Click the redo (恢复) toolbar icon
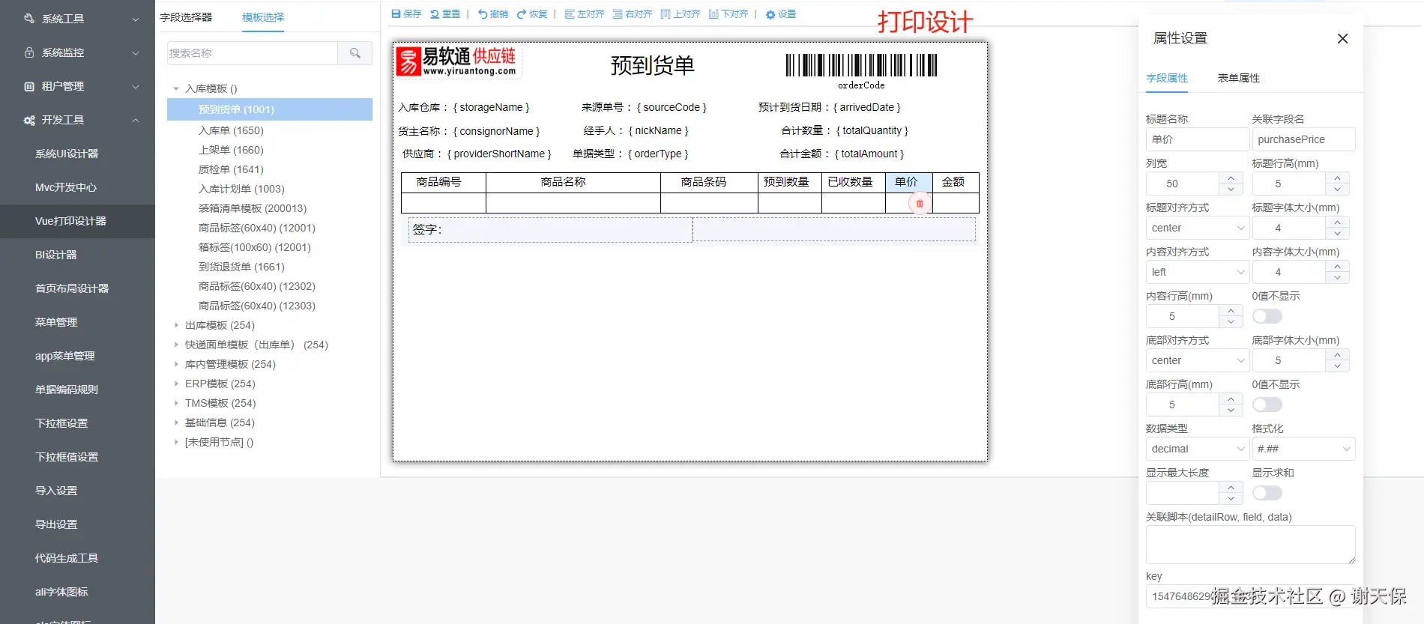The height and width of the screenshot is (624, 1424). pos(522,14)
